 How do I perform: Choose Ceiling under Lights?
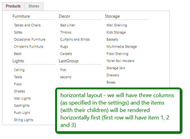[x=19, y=70]
